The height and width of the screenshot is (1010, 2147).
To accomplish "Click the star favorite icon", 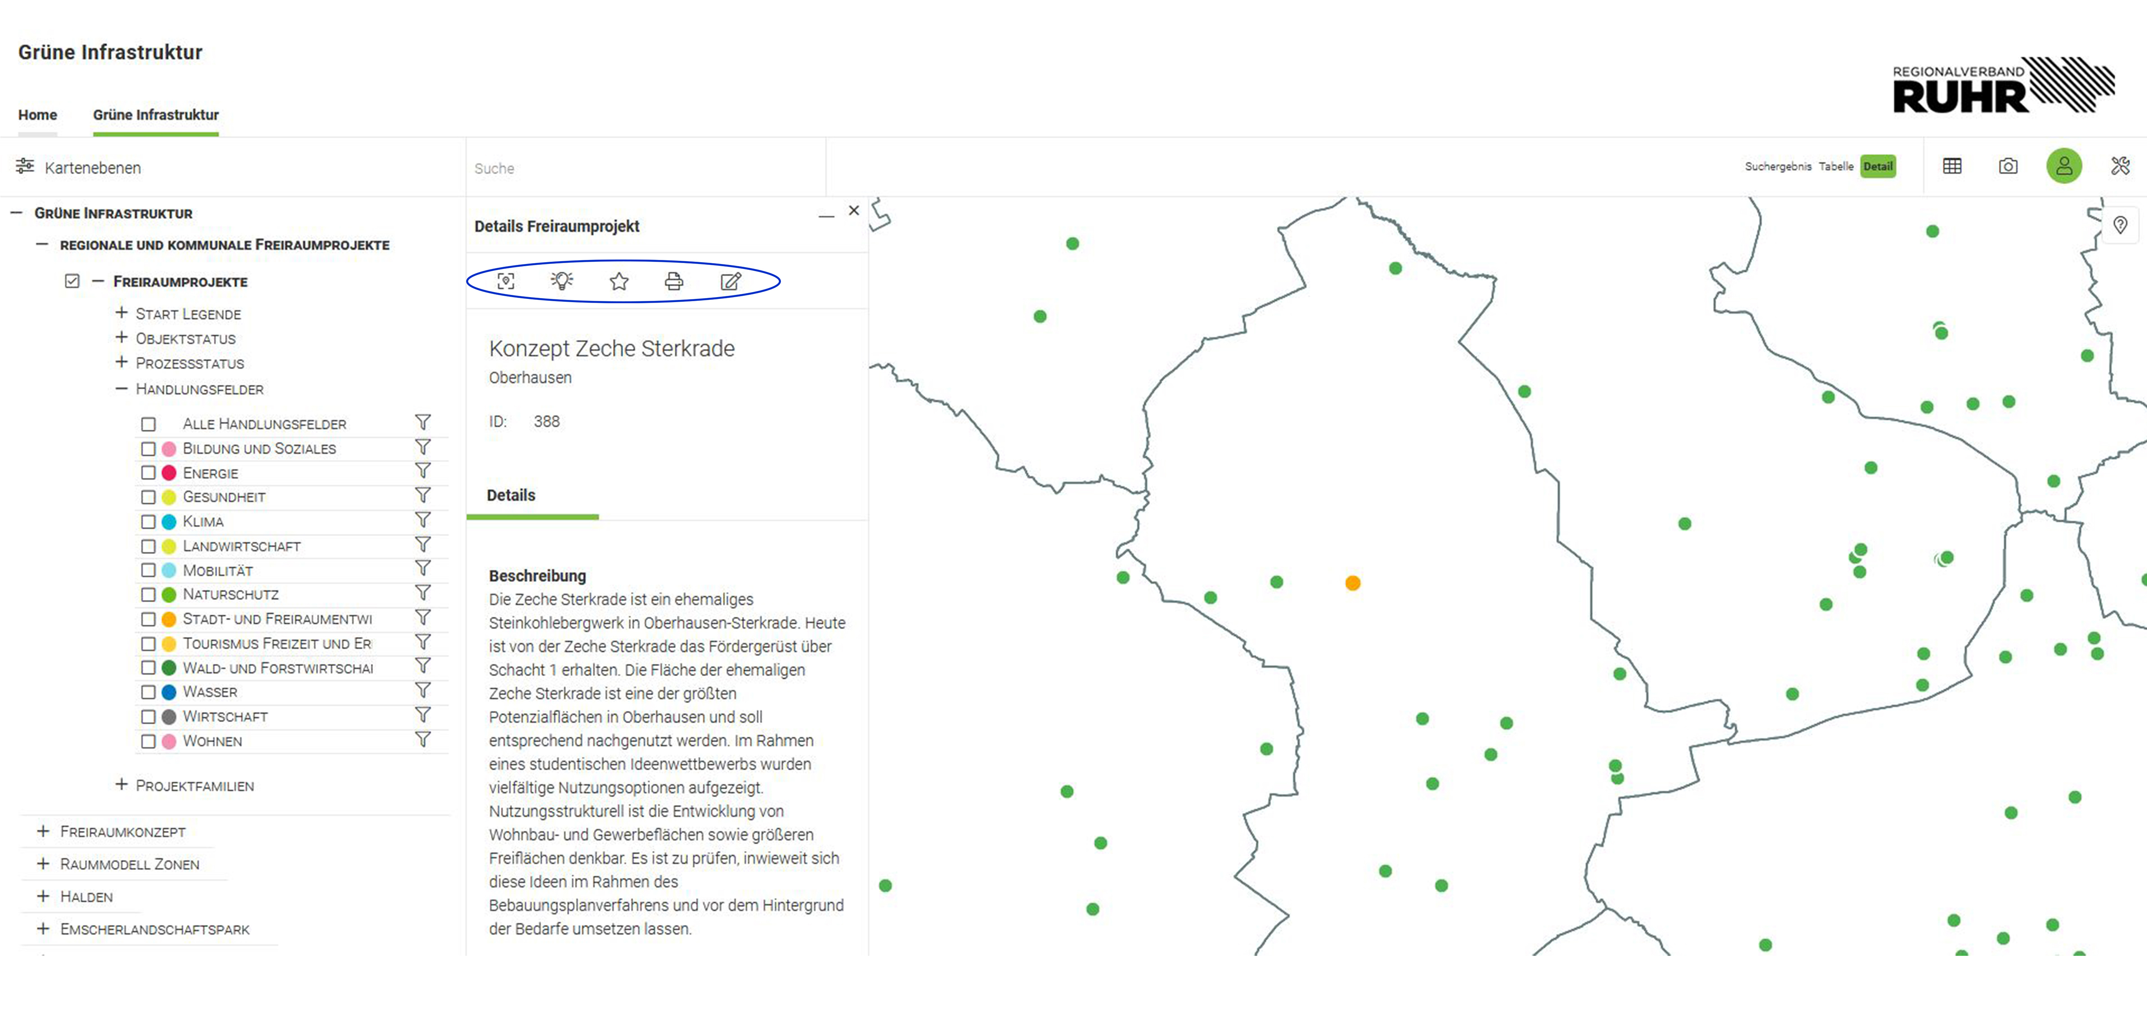I will (x=619, y=282).
